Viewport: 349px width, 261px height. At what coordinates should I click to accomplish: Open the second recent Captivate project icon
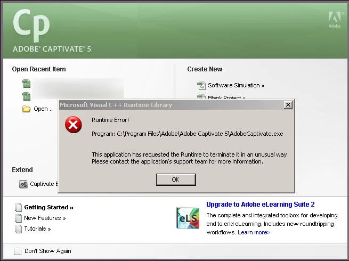[26, 96]
